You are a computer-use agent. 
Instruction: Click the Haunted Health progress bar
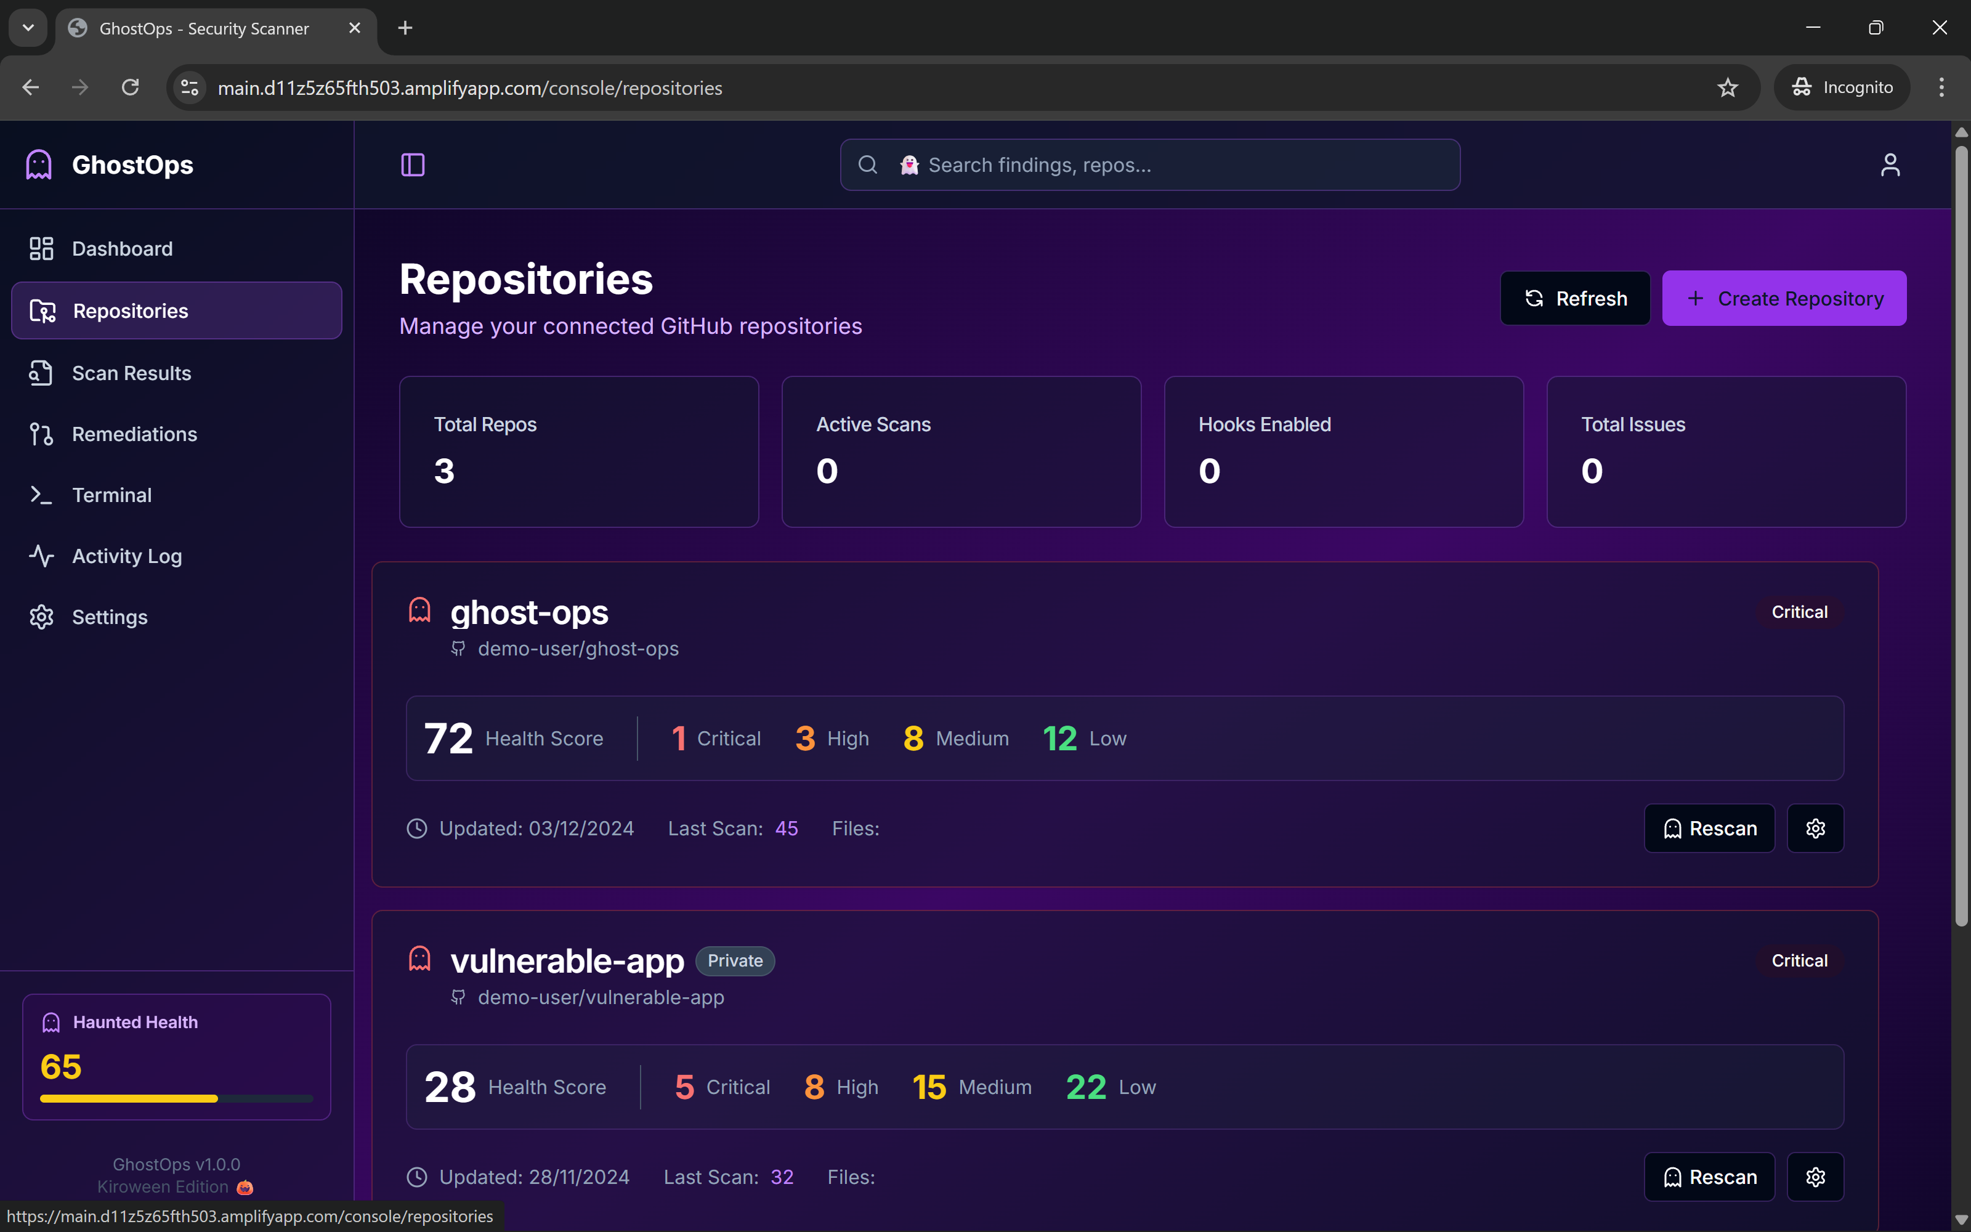pos(176,1098)
